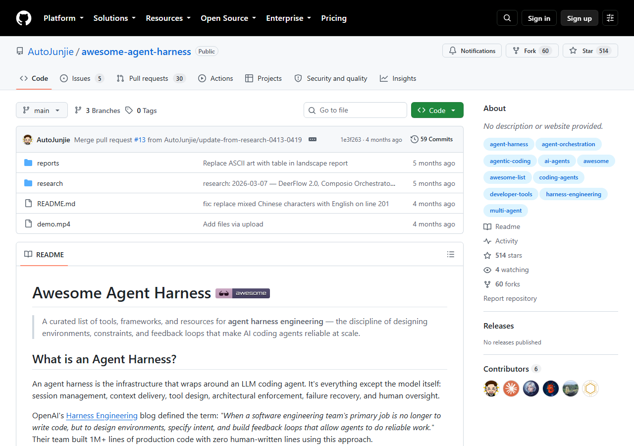This screenshot has width=634, height=446.
Task: Click the awesome badge next to title
Action: pos(243,293)
